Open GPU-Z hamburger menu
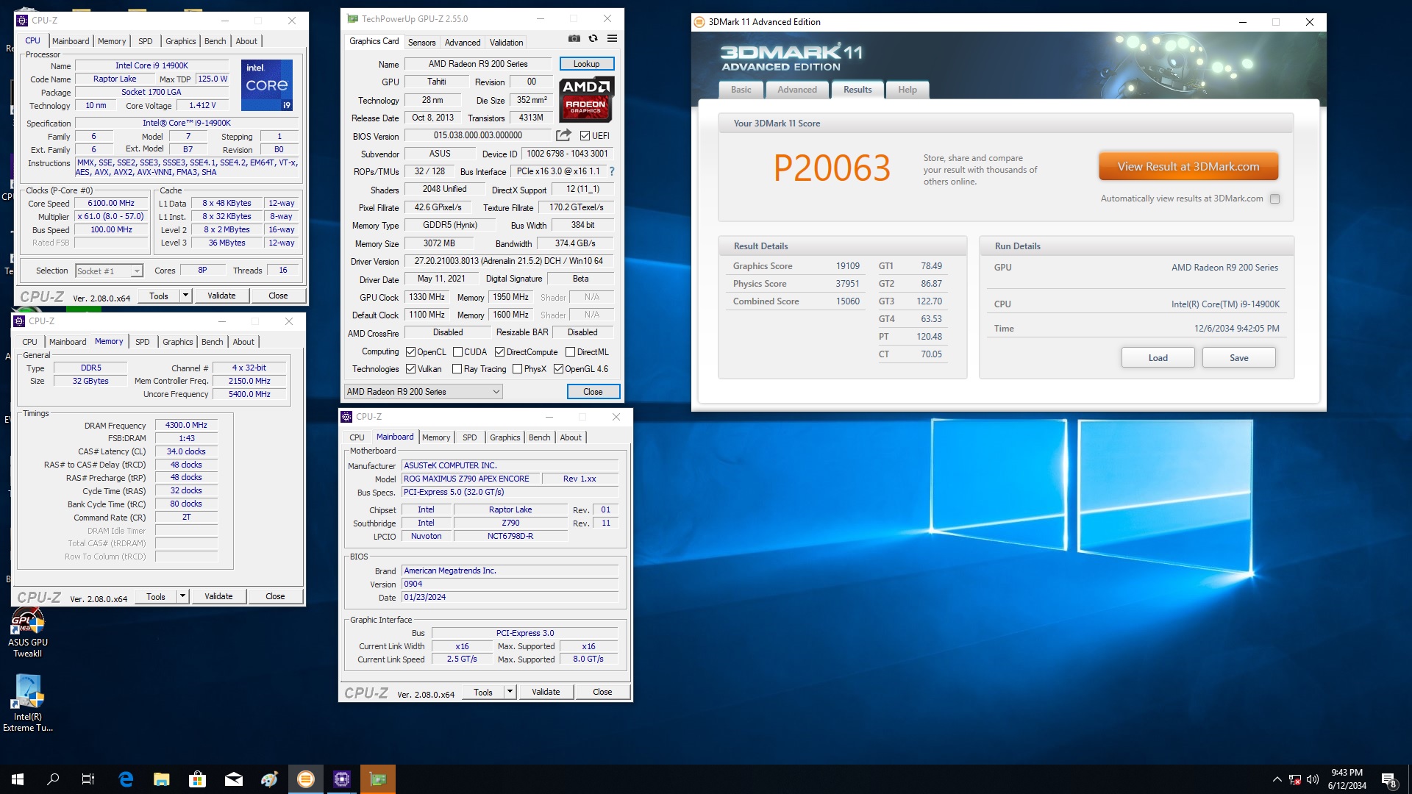This screenshot has width=1412, height=794. (x=612, y=39)
